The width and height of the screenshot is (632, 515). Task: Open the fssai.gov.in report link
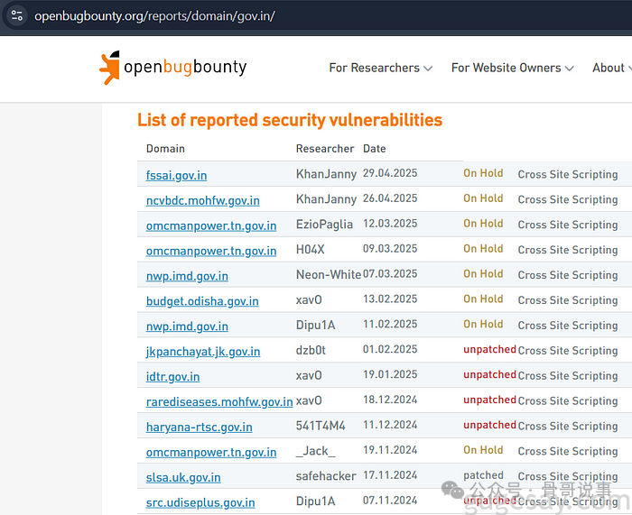pos(177,175)
